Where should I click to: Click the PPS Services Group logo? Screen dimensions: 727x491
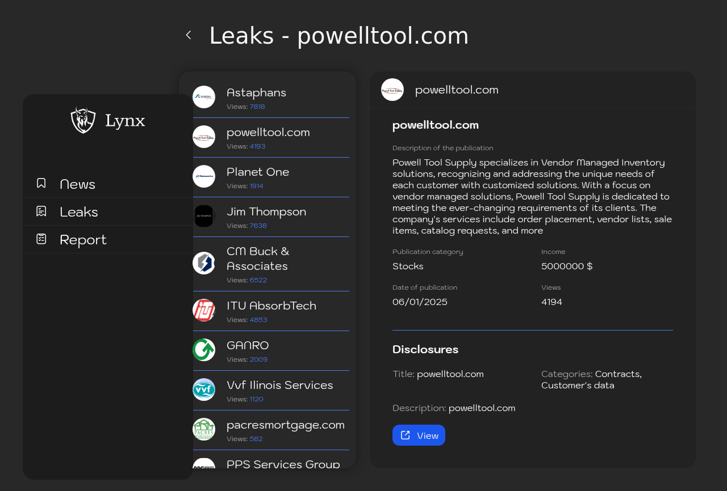[204, 463]
